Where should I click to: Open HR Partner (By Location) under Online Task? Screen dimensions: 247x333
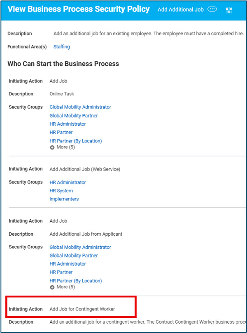76,141
